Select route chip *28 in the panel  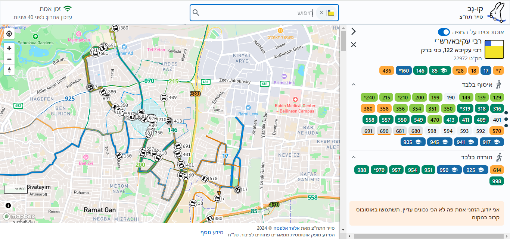tap(459, 70)
